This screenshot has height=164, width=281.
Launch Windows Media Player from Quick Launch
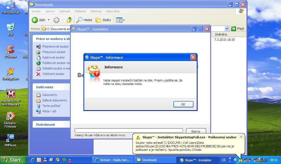click(x=58, y=160)
